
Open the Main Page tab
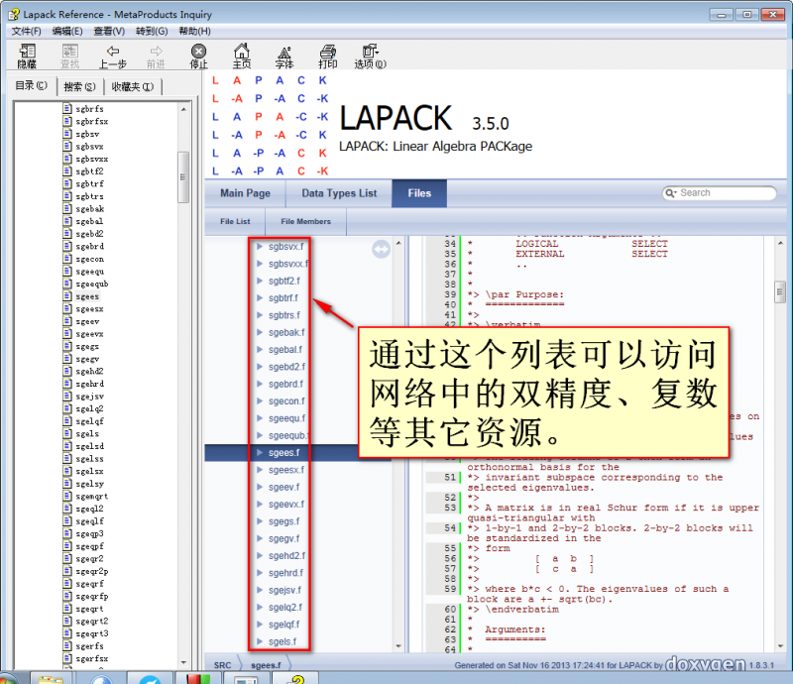[245, 193]
